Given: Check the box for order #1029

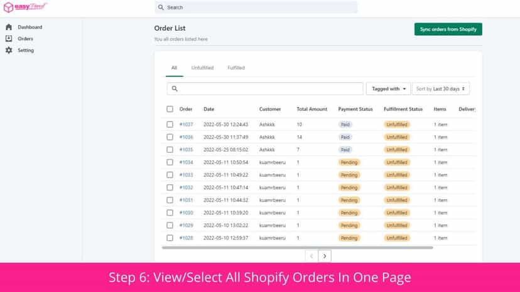Looking at the screenshot, I should pos(170,225).
